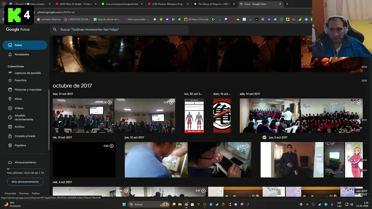Open La Ruleta Aleatoria bookmark

(49, 19)
